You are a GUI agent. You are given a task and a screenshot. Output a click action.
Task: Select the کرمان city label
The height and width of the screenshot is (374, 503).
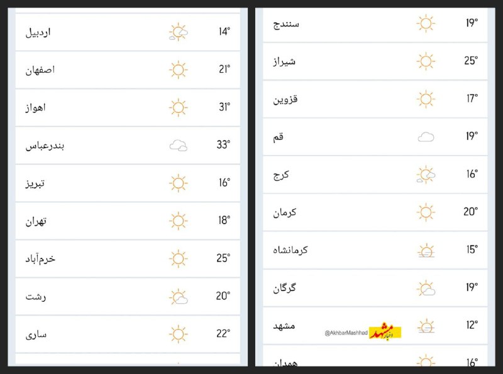click(284, 212)
